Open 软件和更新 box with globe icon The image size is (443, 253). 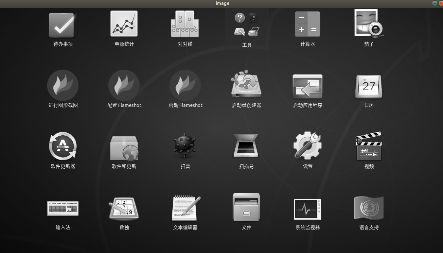(124, 148)
